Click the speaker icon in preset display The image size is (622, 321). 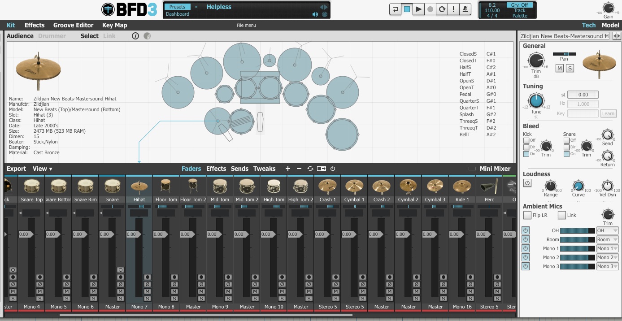click(x=315, y=14)
